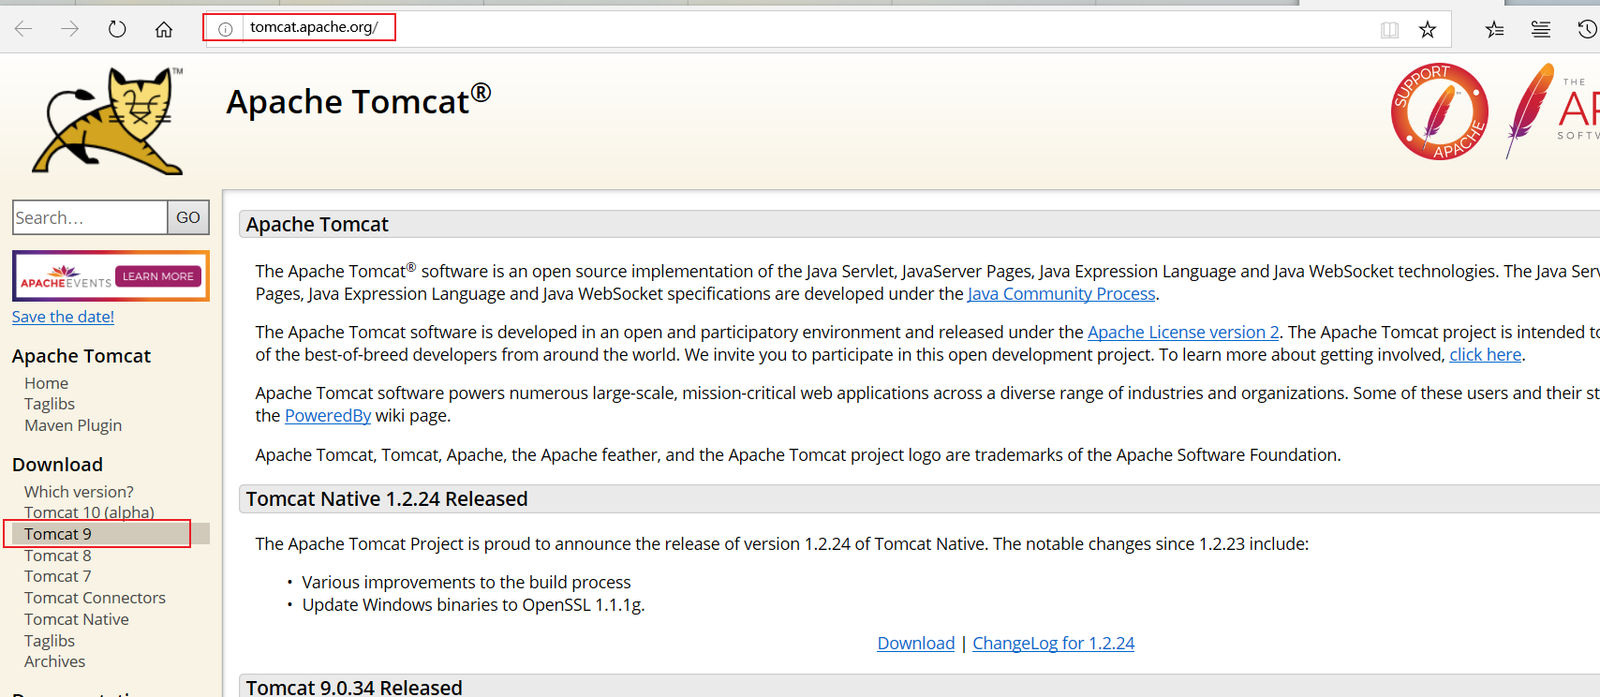Viewport: 1600px width, 697px height.
Task: Reload the page with Refresh icon
Action: (117, 29)
